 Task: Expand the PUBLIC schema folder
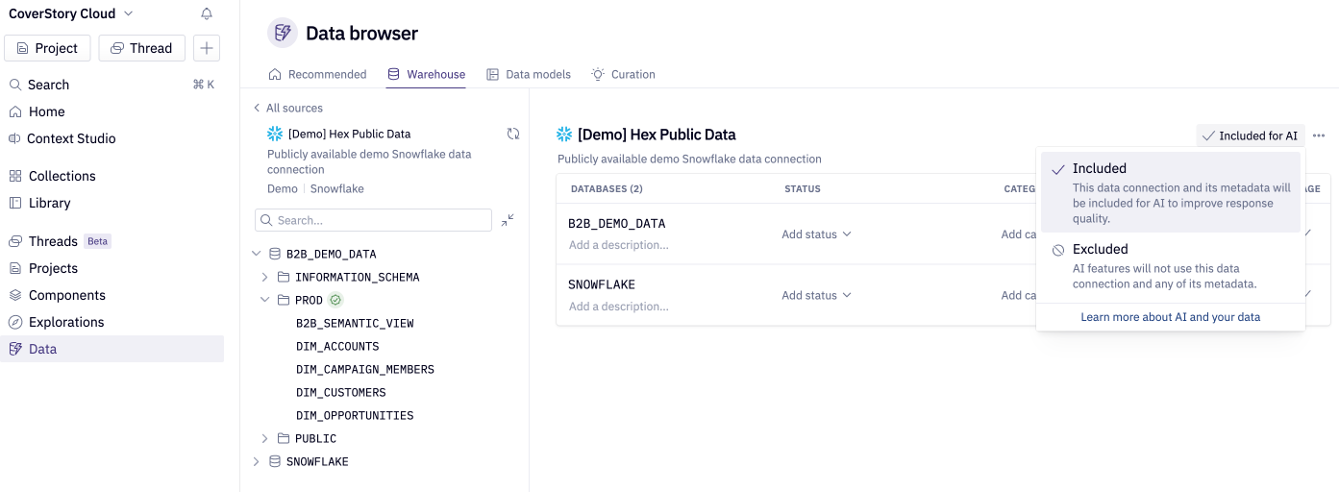[x=265, y=438]
